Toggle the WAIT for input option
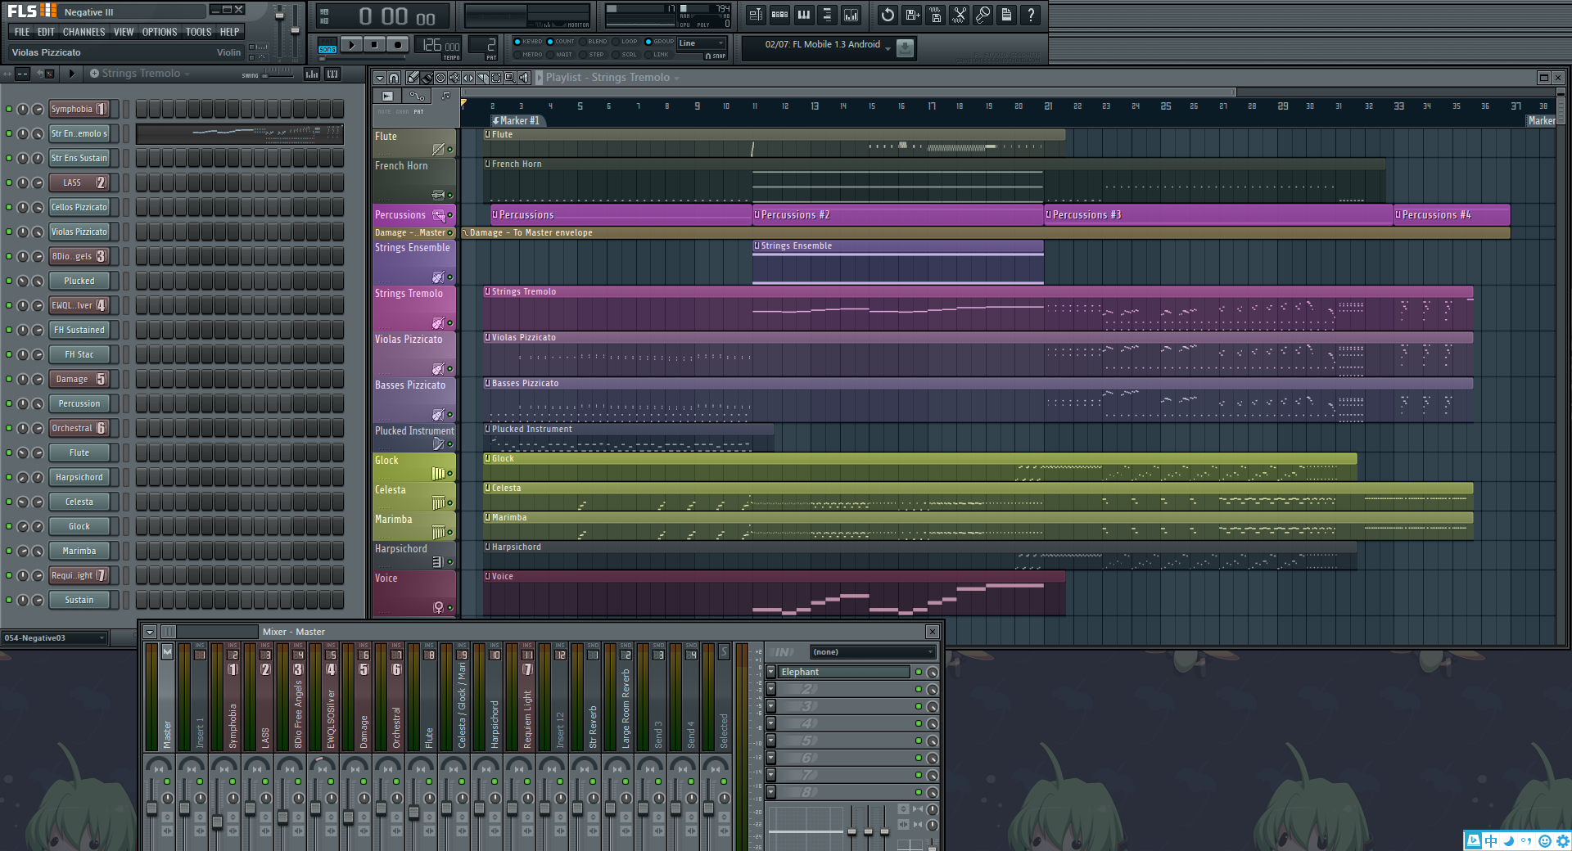This screenshot has width=1572, height=851. (560, 55)
